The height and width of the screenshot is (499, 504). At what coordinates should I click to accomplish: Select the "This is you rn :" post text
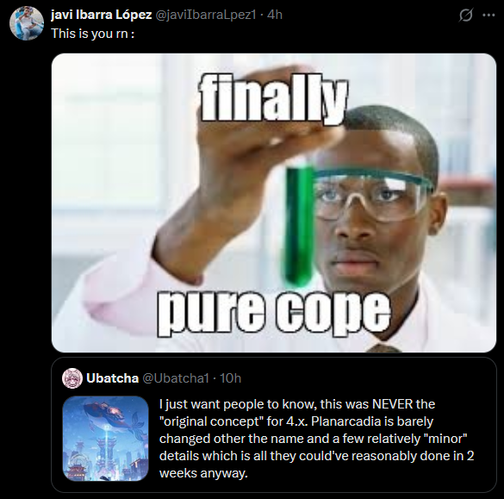[x=92, y=34]
